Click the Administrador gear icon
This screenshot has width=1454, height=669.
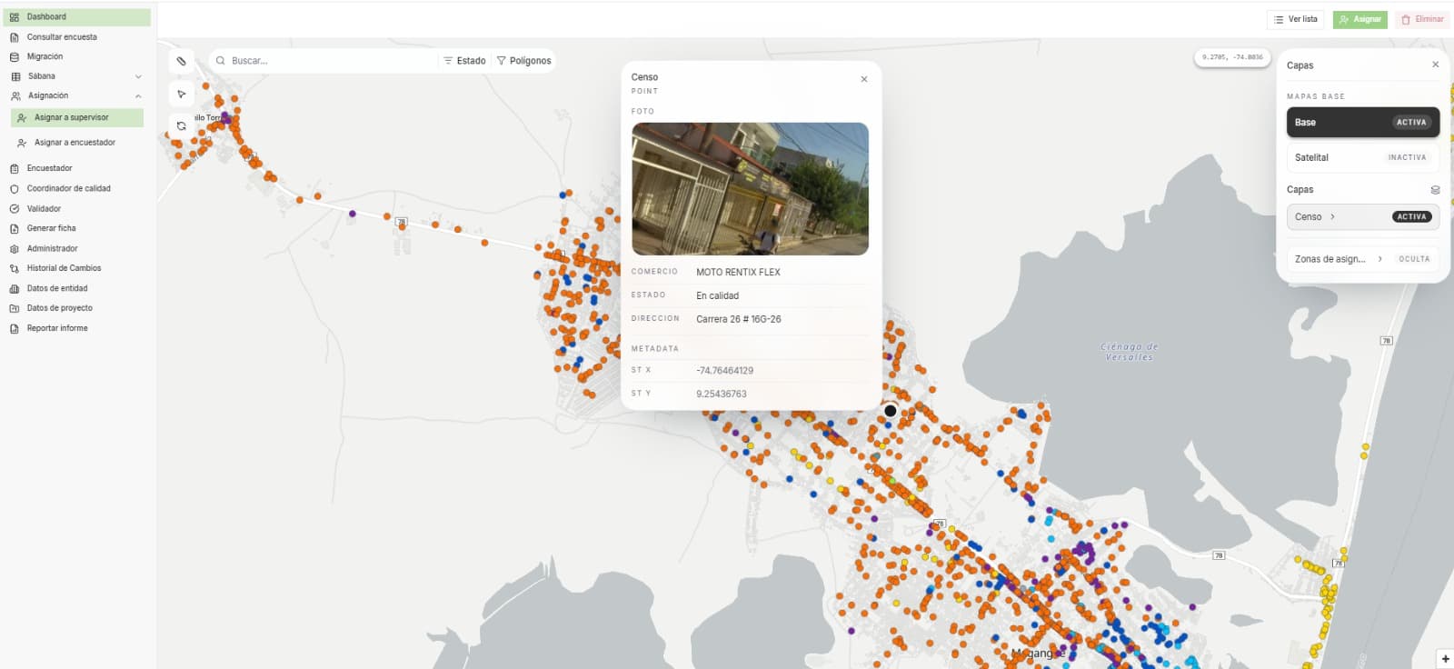[x=15, y=249]
